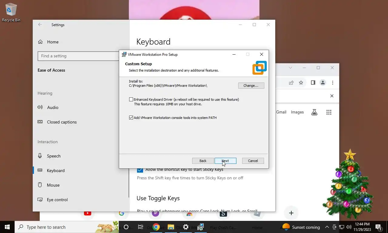Open Task View on taskbar
Viewport: 388px width, 233px height.
(x=141, y=227)
